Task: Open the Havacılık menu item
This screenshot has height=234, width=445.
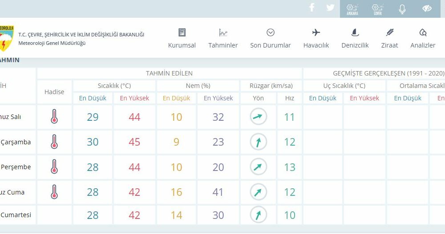Action: click(316, 38)
